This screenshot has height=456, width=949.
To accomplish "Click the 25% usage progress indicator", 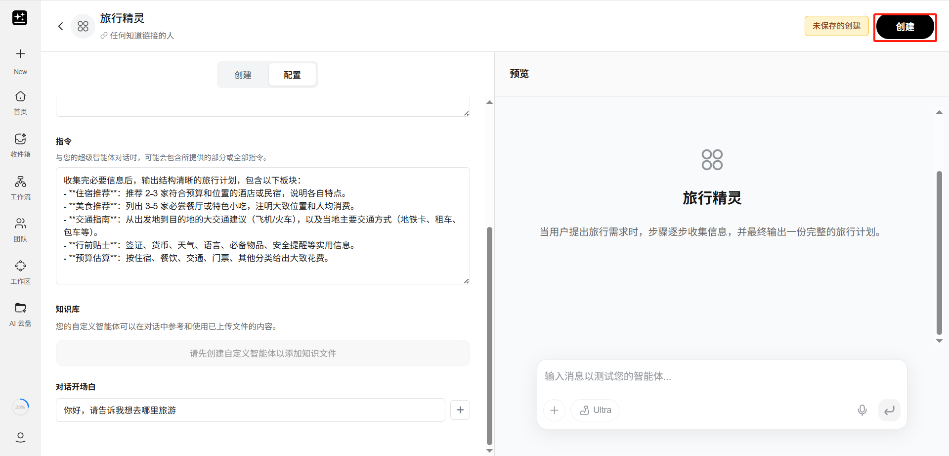I will tap(20, 407).
